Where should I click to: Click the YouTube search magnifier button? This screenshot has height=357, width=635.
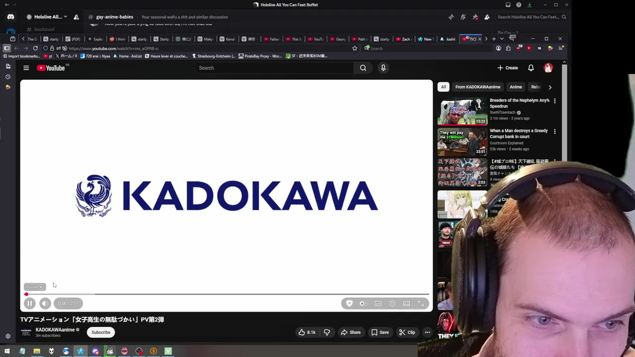point(363,68)
